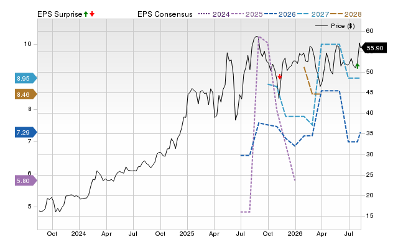Click the 60 price axis label
The width and height of the screenshot is (398, 237).
pos(369,31)
